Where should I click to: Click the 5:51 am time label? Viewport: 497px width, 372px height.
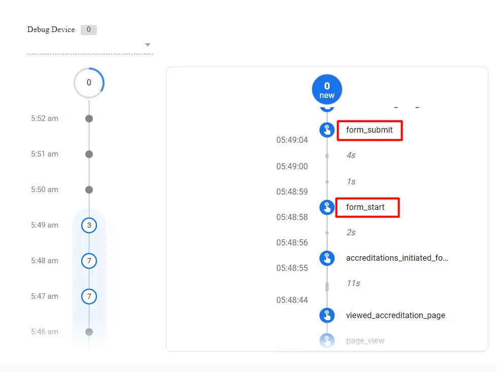pos(45,154)
